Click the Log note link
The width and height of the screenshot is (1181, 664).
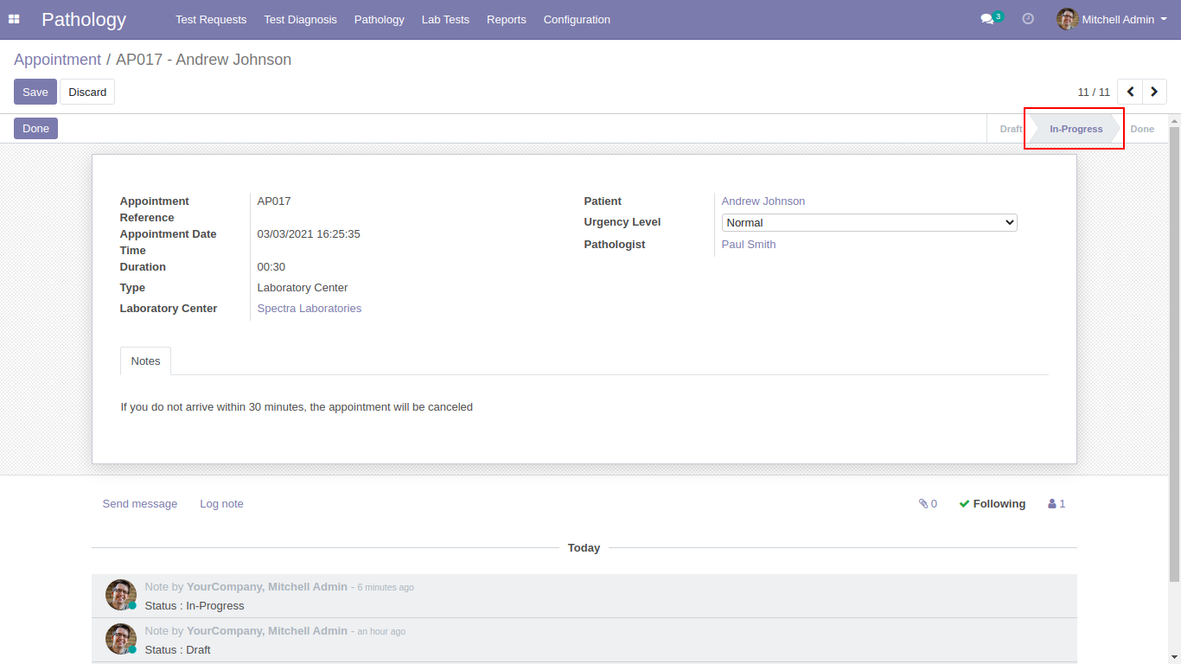221,504
